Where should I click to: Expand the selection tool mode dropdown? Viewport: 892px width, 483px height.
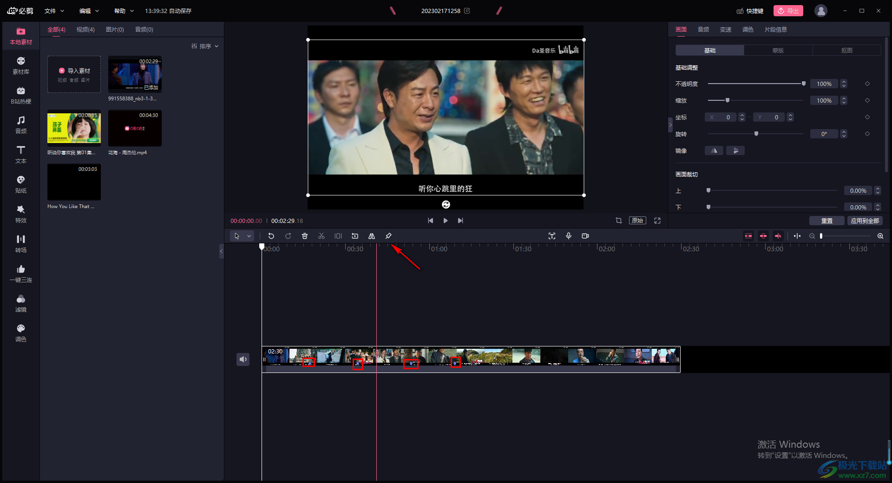pyautogui.click(x=249, y=236)
